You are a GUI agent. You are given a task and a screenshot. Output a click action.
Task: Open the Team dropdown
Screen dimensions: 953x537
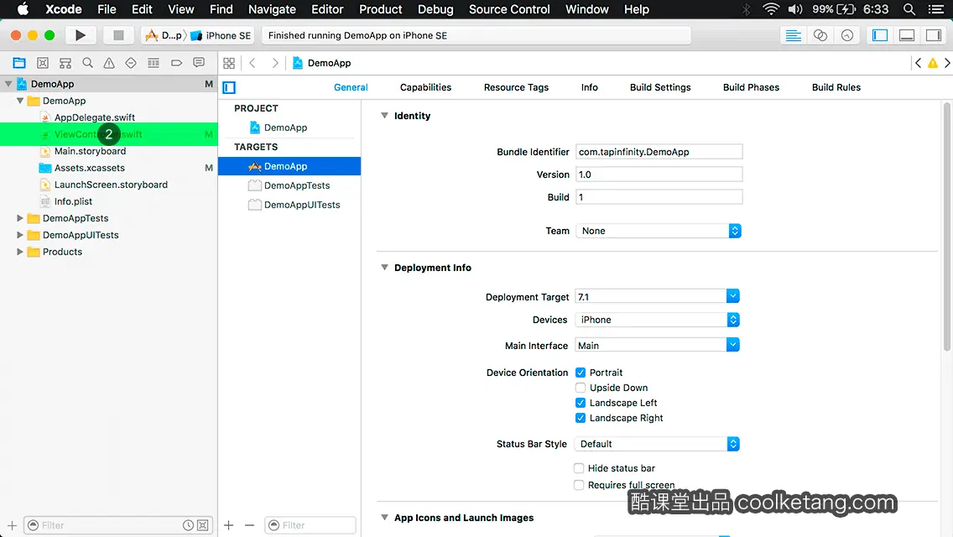(x=659, y=231)
